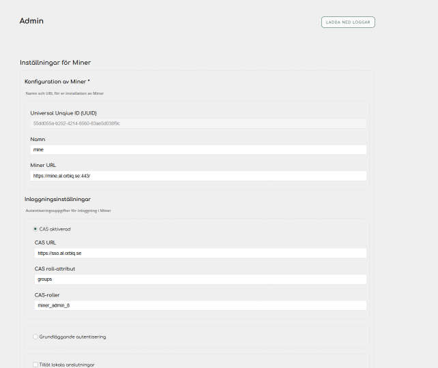This screenshot has width=438, height=368.
Task: Click the CAS URL input field
Action: pyautogui.click(x=200, y=253)
